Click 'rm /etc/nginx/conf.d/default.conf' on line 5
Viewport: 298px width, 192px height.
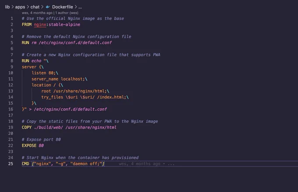pos(71,43)
